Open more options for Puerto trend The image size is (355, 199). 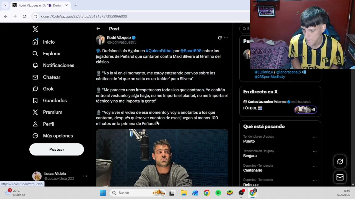coord(315,137)
